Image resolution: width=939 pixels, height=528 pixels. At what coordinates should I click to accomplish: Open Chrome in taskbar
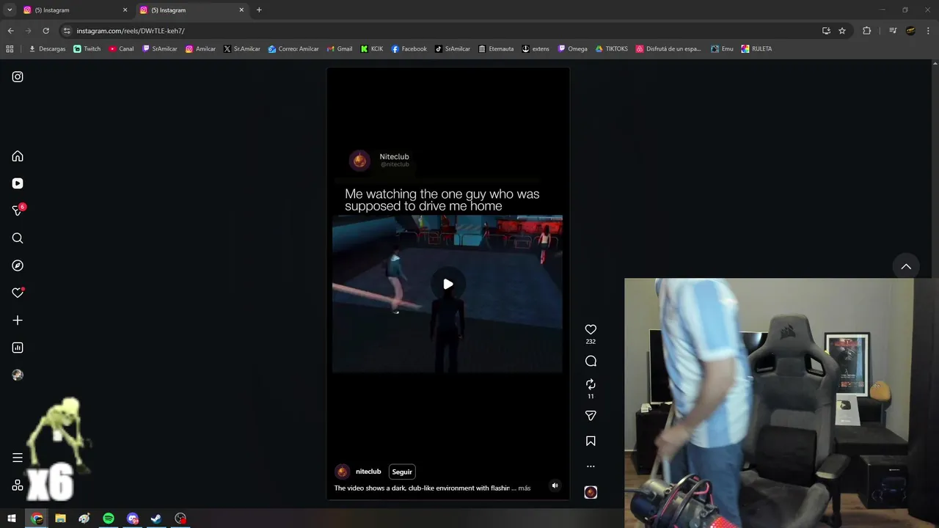point(37,518)
